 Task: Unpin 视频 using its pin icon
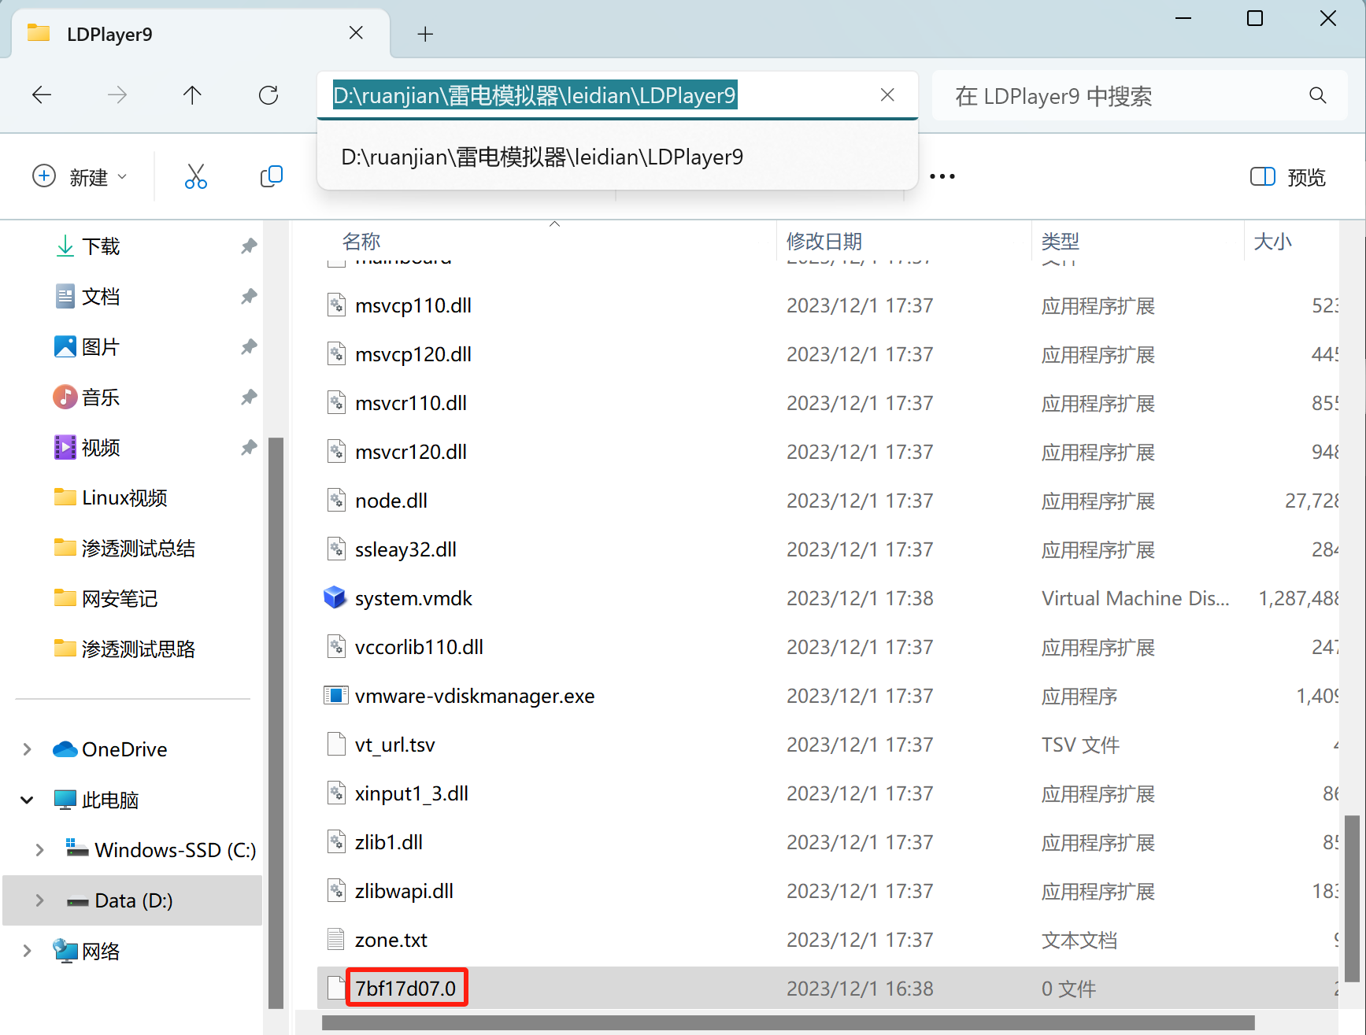pyautogui.click(x=249, y=448)
